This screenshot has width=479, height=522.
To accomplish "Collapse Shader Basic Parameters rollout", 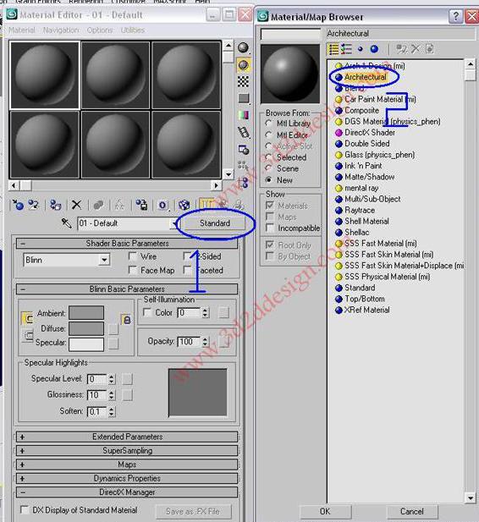I will (x=127, y=244).
